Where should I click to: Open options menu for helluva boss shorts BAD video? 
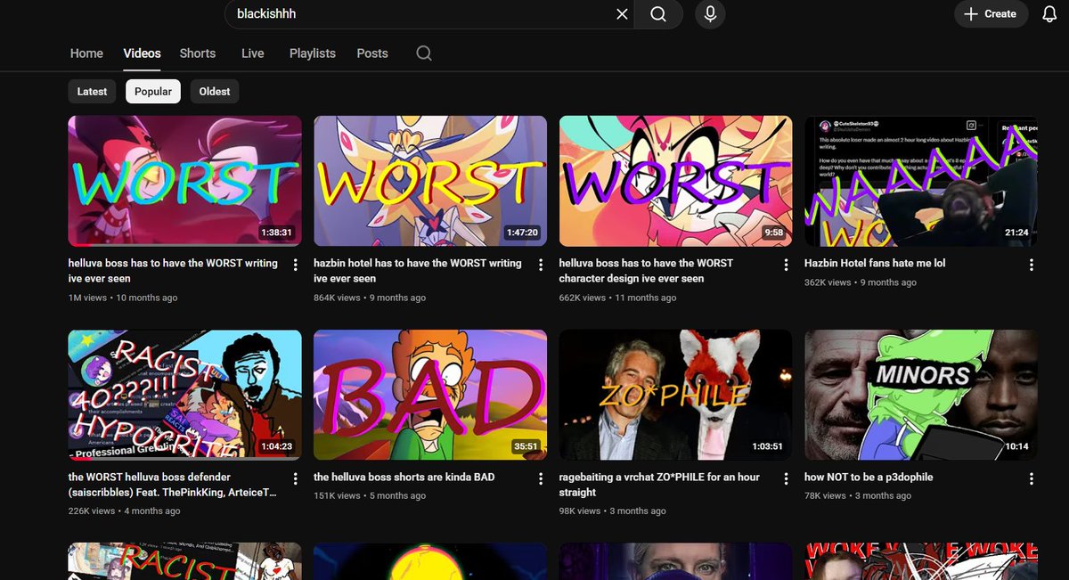point(541,478)
